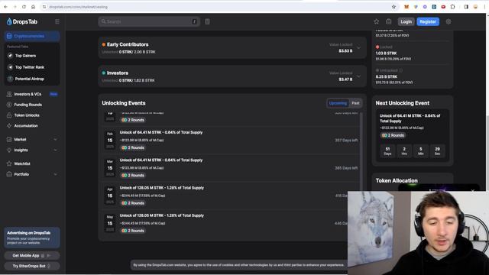The height and width of the screenshot is (275, 489).
Task: Click the teal Investors color dot
Action: [104, 73]
